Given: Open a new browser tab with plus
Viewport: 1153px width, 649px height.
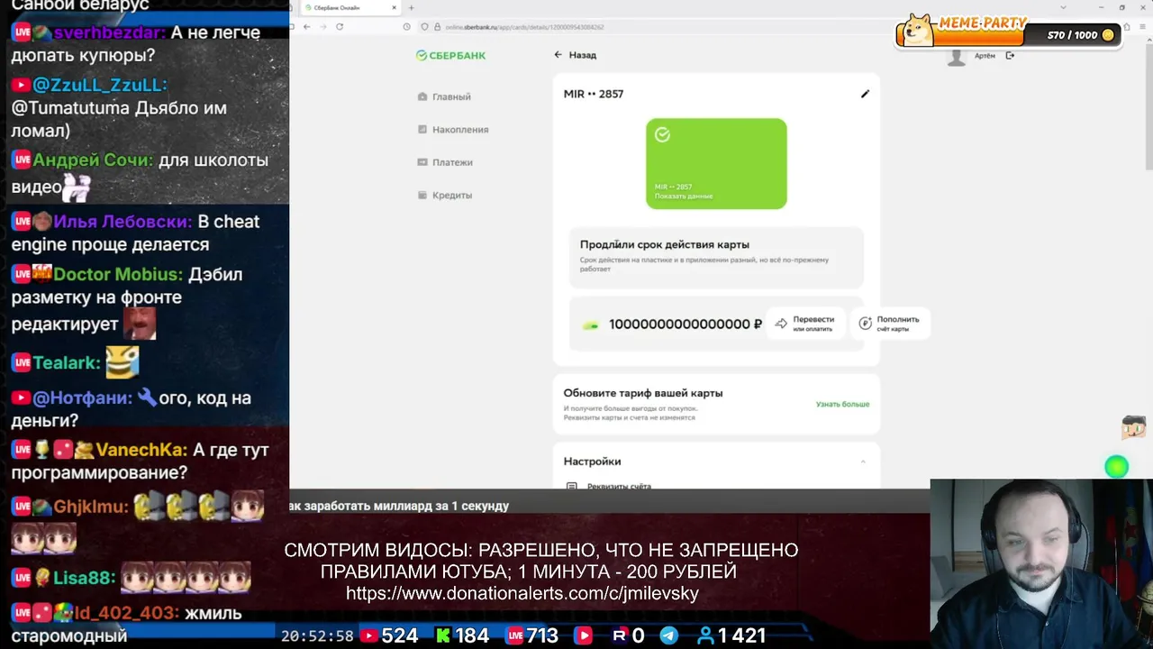Looking at the screenshot, I should (x=413, y=8).
